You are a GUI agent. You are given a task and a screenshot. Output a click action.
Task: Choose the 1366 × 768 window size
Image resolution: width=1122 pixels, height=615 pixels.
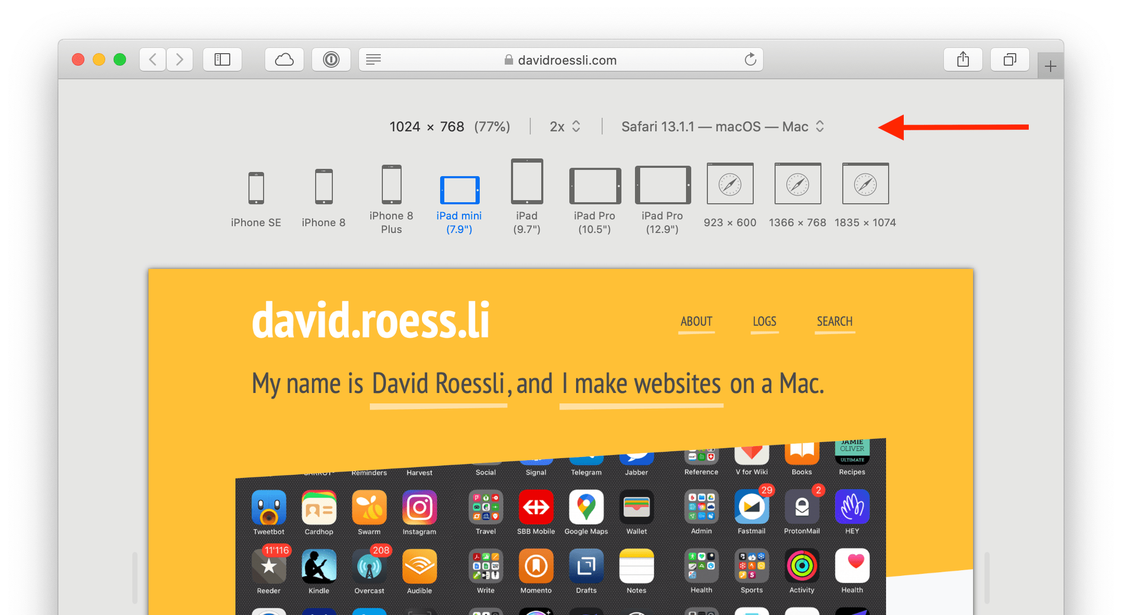pos(797,195)
